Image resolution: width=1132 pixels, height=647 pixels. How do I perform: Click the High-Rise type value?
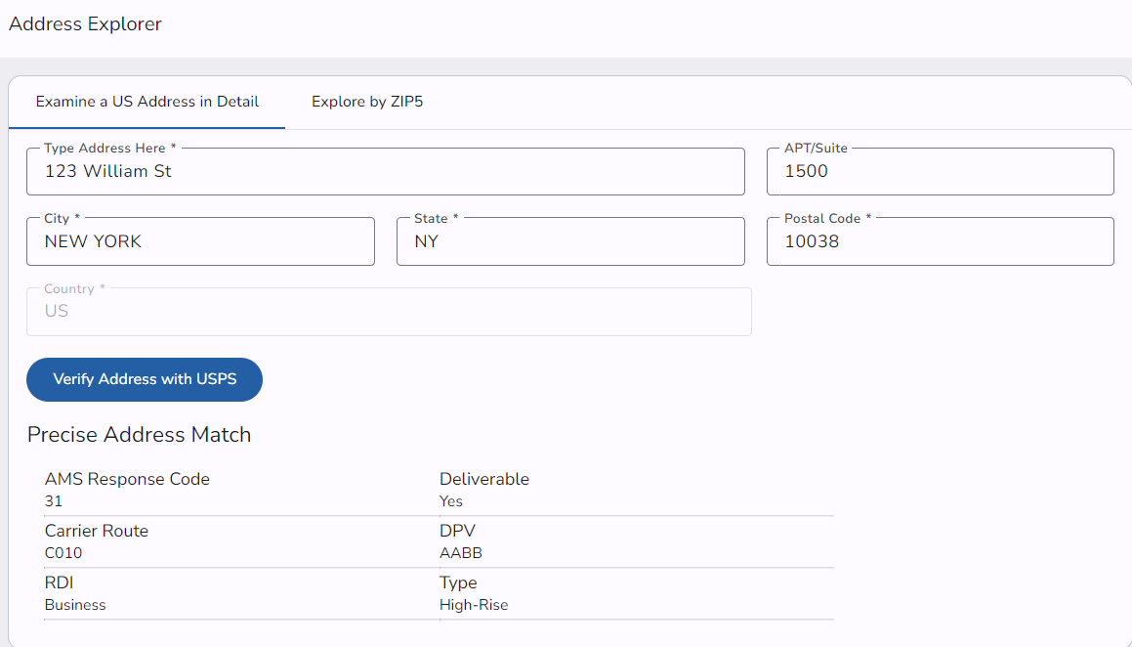pos(474,605)
